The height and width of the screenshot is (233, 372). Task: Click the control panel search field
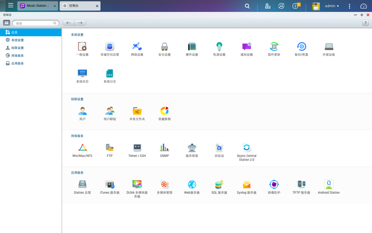(36, 23)
